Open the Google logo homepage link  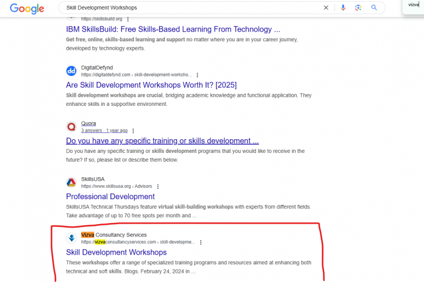pyautogui.click(x=27, y=8)
